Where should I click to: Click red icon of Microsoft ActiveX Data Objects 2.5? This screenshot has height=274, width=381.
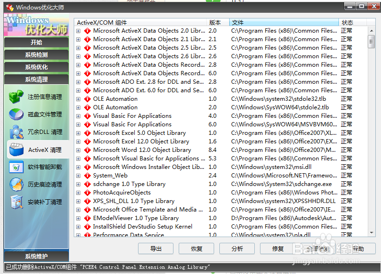pyautogui.click(x=87, y=48)
